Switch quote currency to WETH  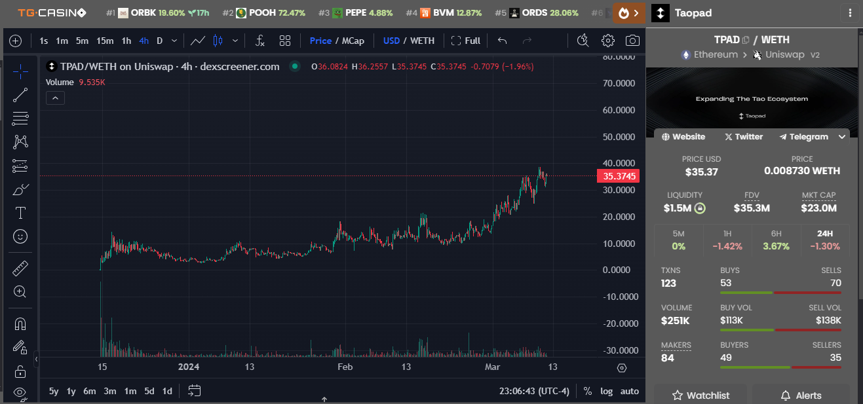[422, 41]
